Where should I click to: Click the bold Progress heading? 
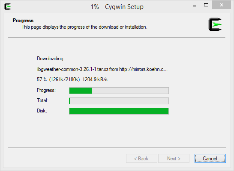pyautogui.click(x=23, y=21)
